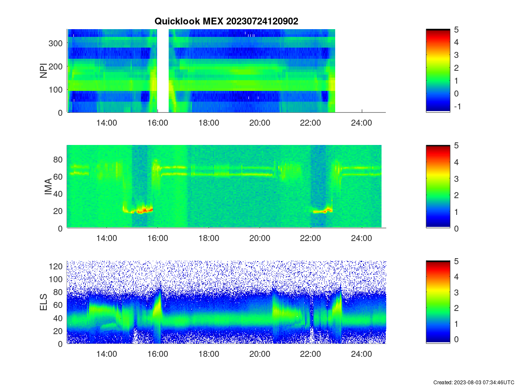Click the 16:00 tick under NPI plot
515x386 pixels.
pos(158,122)
